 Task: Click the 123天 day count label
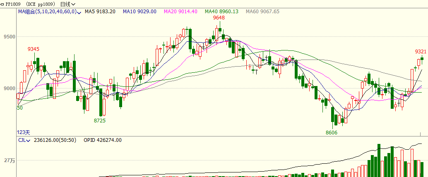point(23,133)
